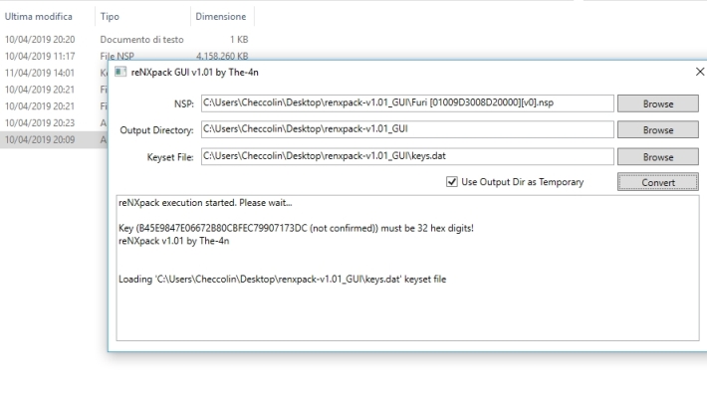Focus the Output Directory input field
Viewport: 707px width, 397px height.
[x=407, y=129]
